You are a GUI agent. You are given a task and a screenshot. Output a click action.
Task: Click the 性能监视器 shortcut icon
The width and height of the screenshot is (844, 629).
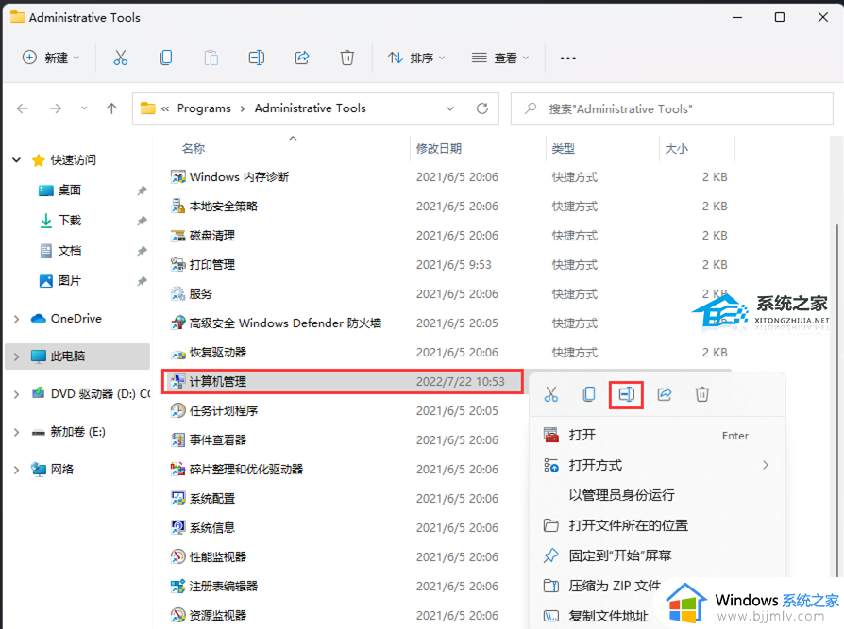(x=177, y=556)
